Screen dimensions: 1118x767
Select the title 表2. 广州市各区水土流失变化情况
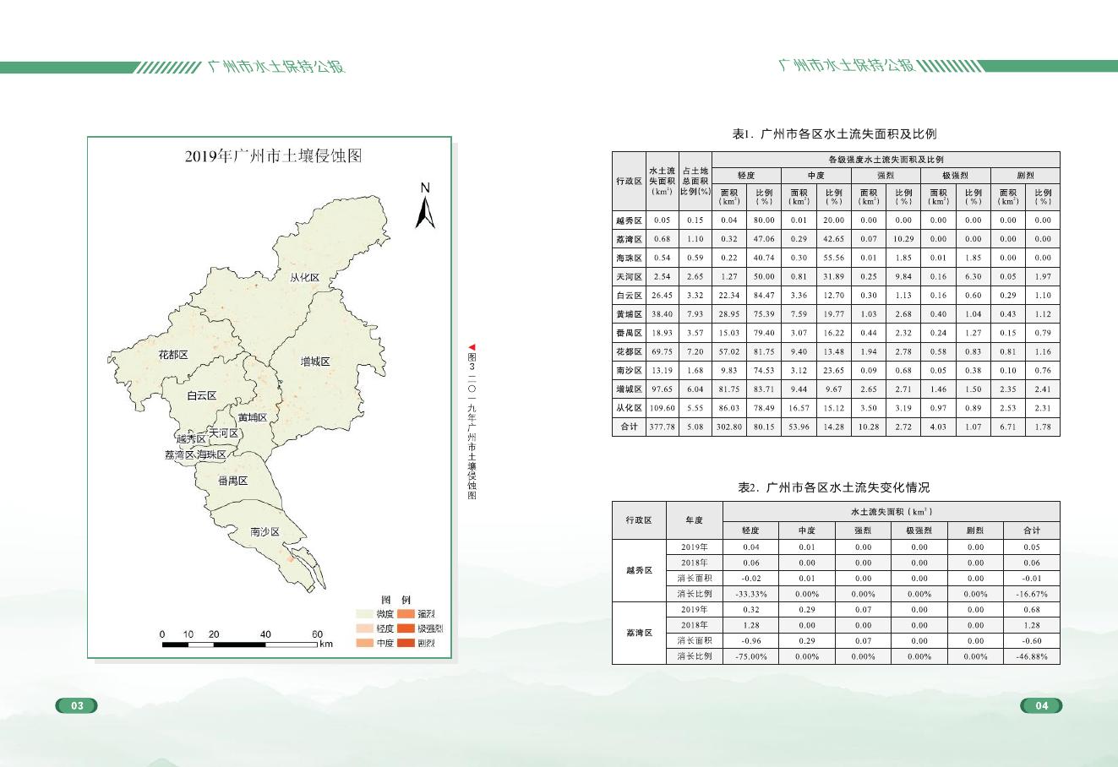click(834, 487)
